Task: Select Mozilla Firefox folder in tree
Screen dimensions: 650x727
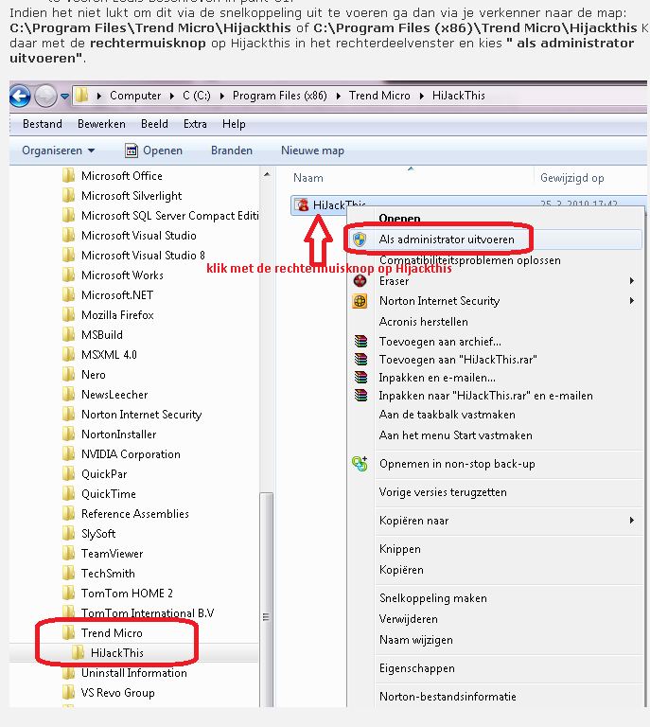Action: click(117, 315)
